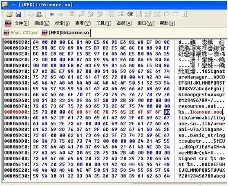The width and height of the screenshot is (228, 186).
Task: Click the address 00806CC0: label
Action: pos(17,42)
